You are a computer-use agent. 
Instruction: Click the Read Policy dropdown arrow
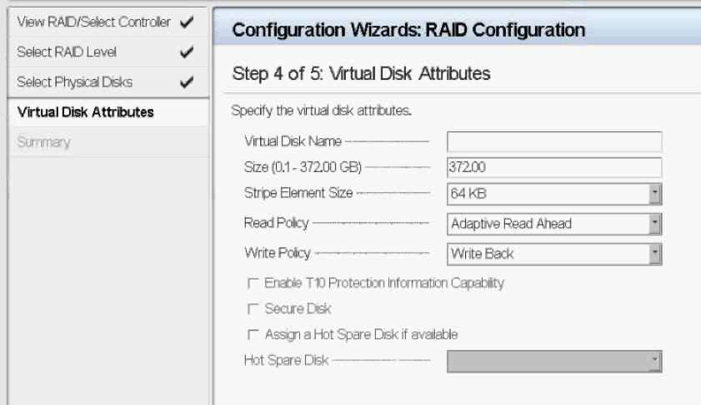tap(655, 224)
